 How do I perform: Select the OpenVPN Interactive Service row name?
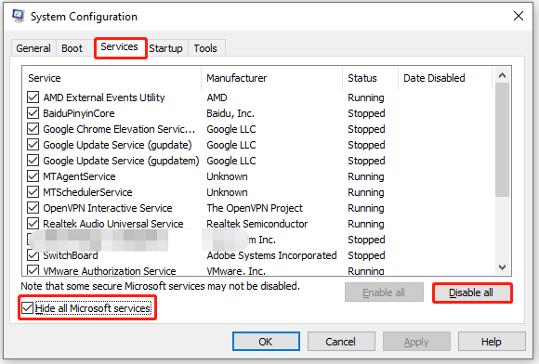108,208
